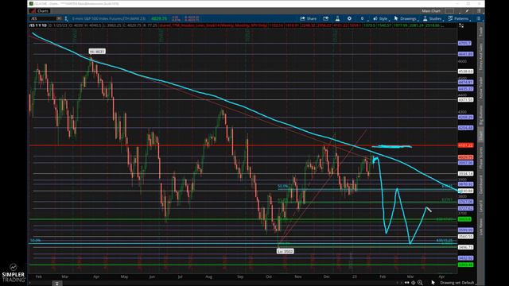Click the 3496.73 price level label
Viewport: 509px width, 286px height.
465,247
